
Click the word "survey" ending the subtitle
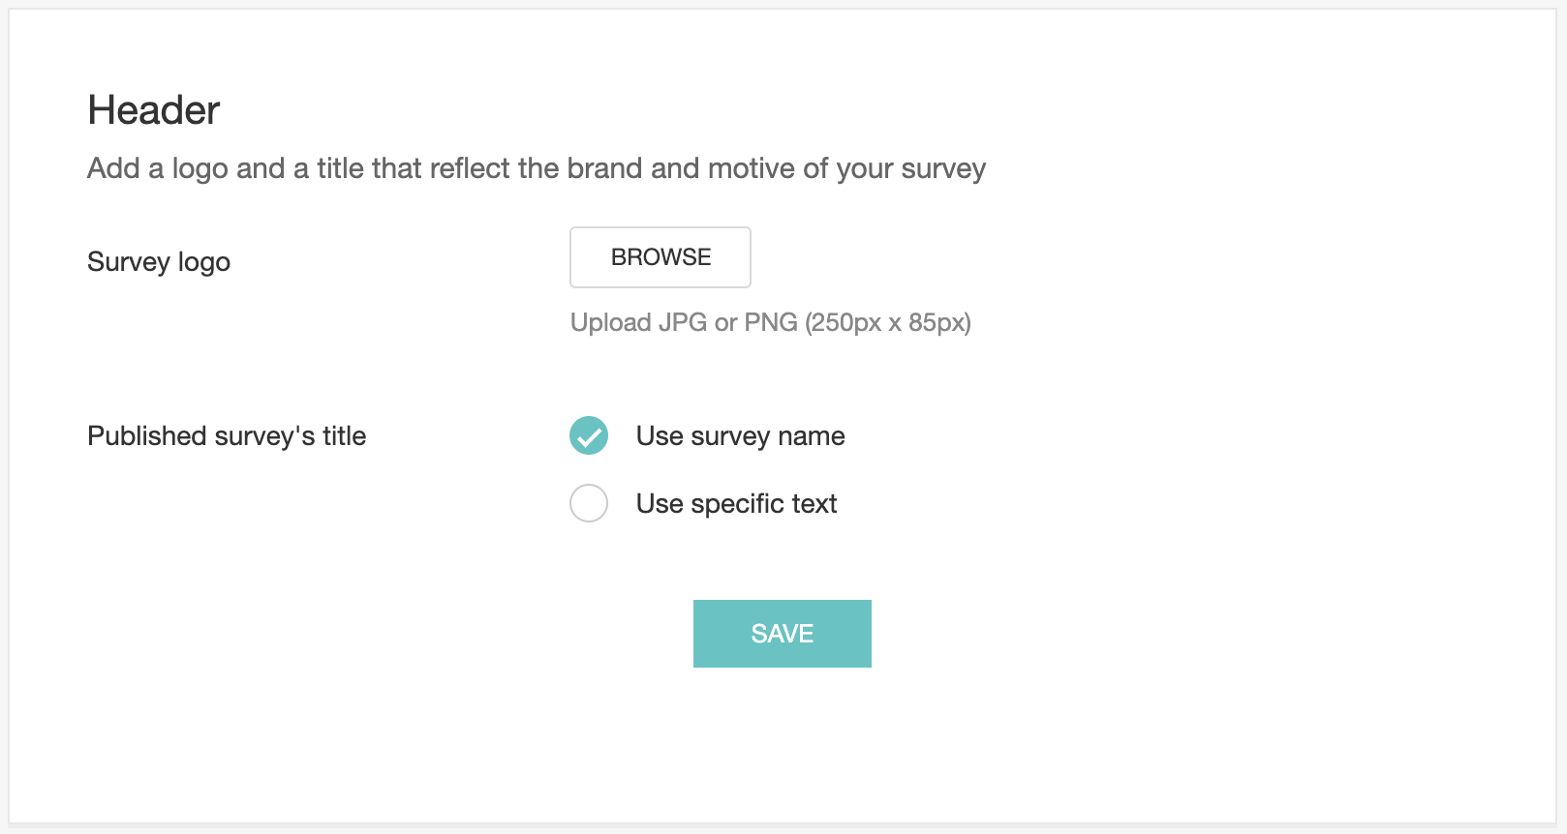(x=943, y=168)
